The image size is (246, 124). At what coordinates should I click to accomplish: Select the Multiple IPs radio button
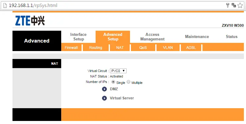click(x=128, y=82)
